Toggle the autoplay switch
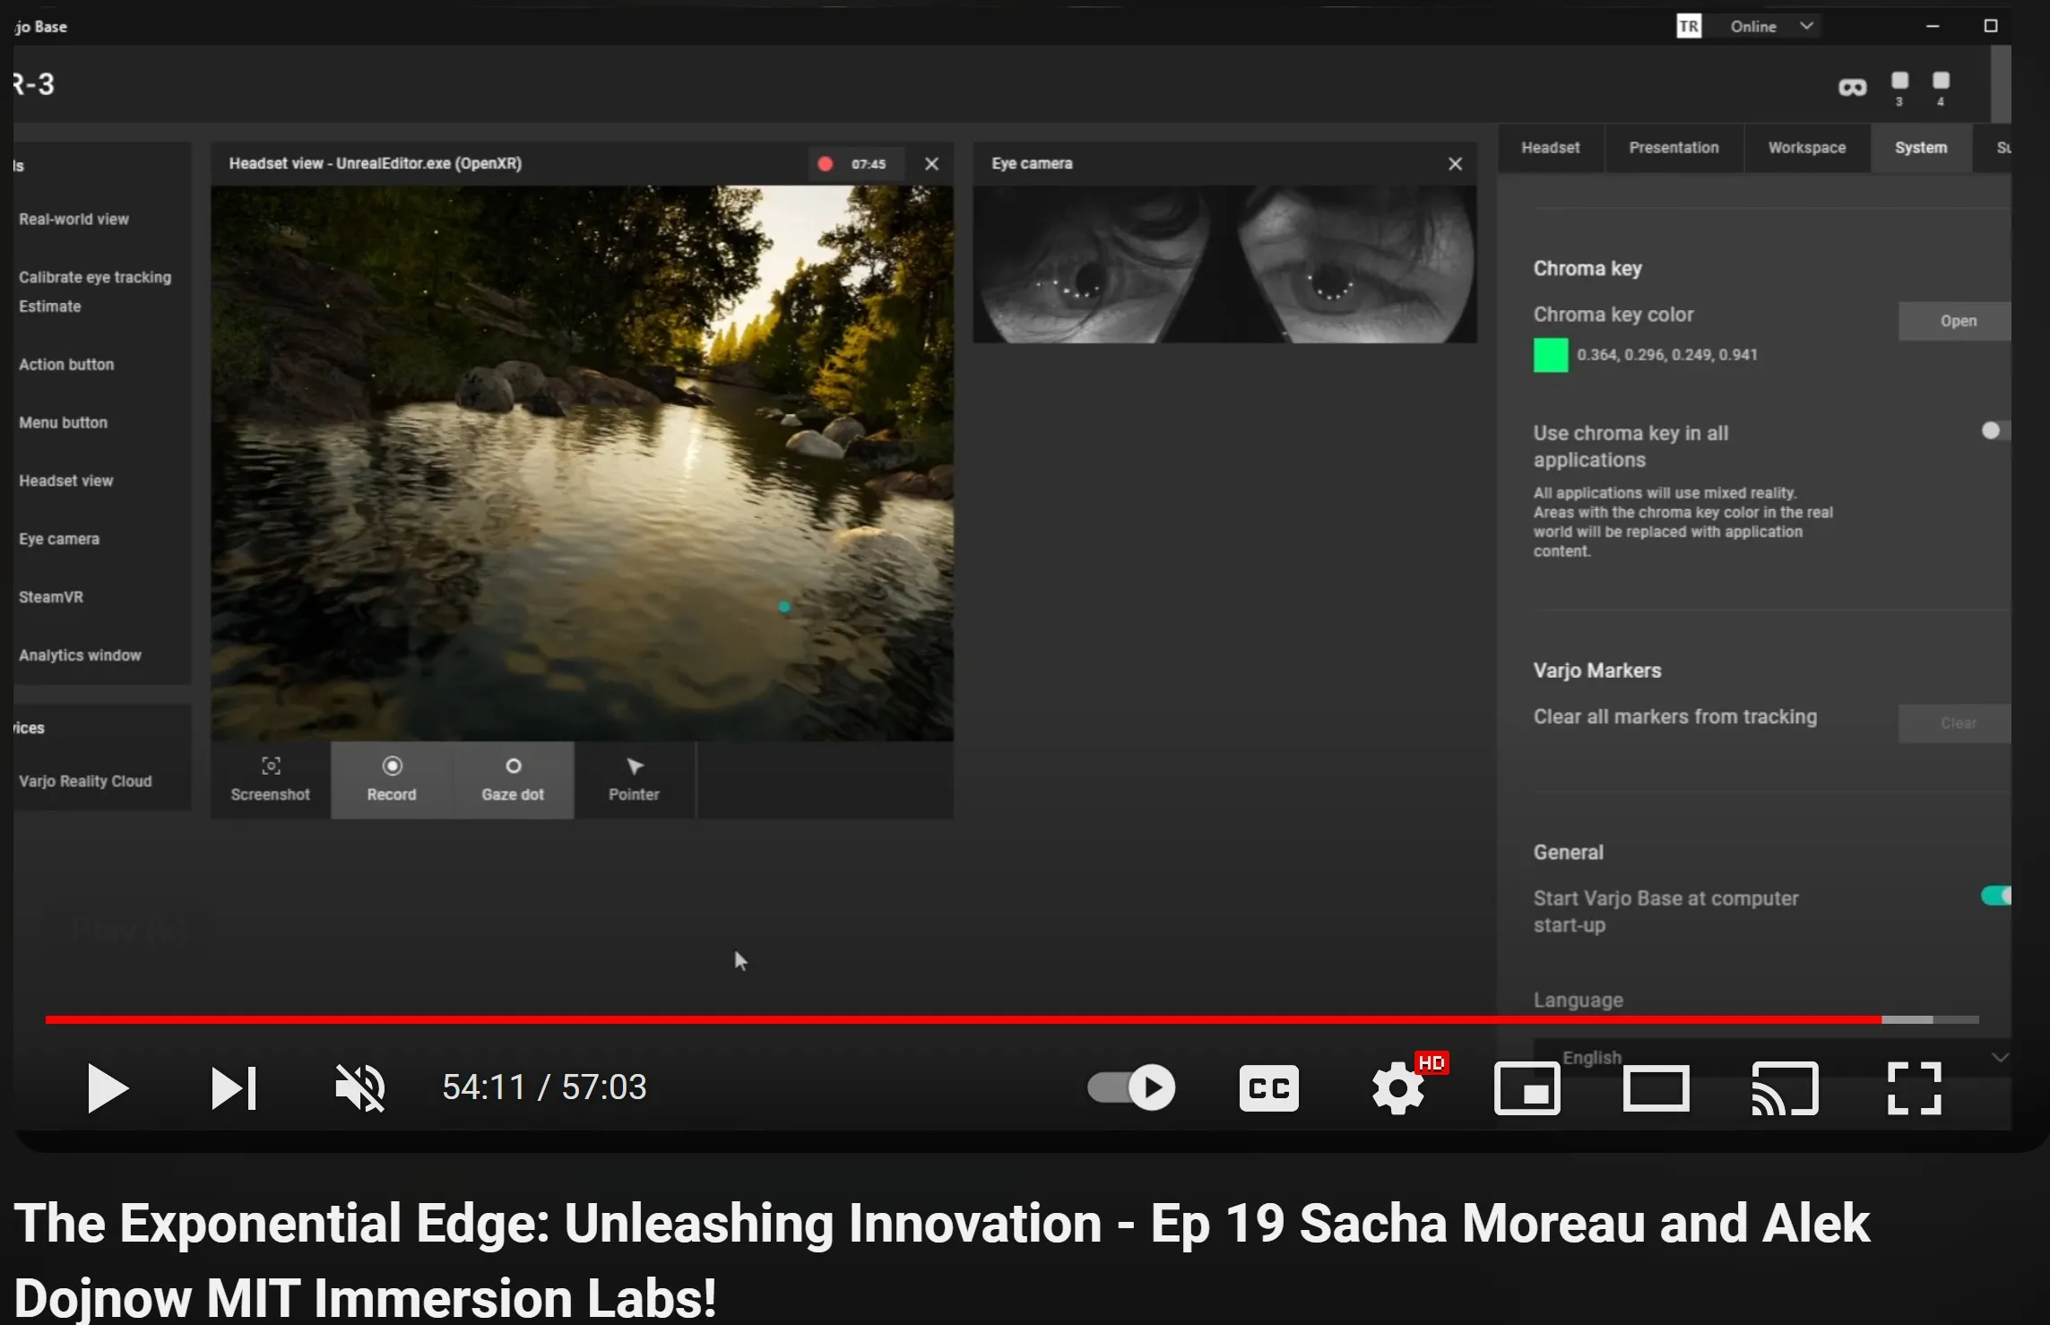The image size is (2050, 1325). (x=1131, y=1088)
